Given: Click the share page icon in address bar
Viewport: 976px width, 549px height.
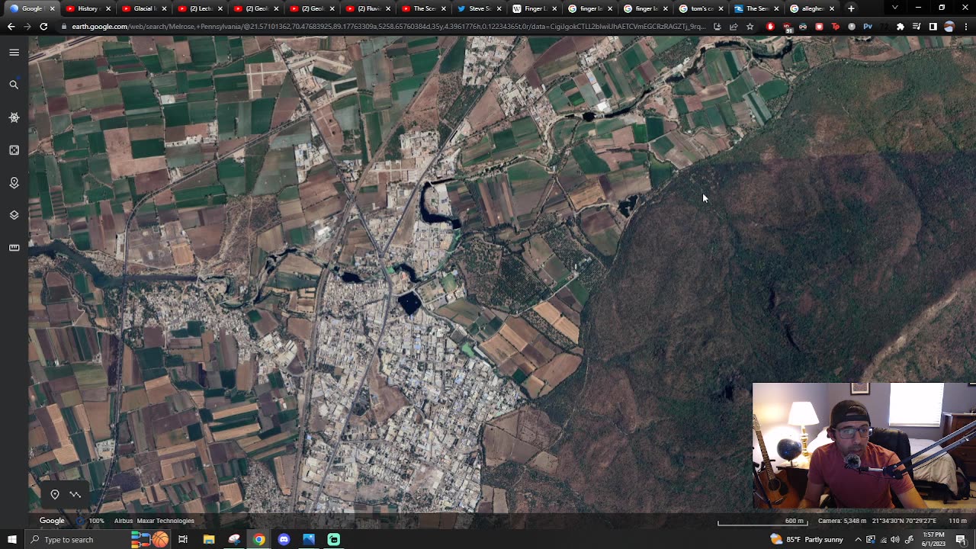Looking at the screenshot, I should [x=734, y=27].
